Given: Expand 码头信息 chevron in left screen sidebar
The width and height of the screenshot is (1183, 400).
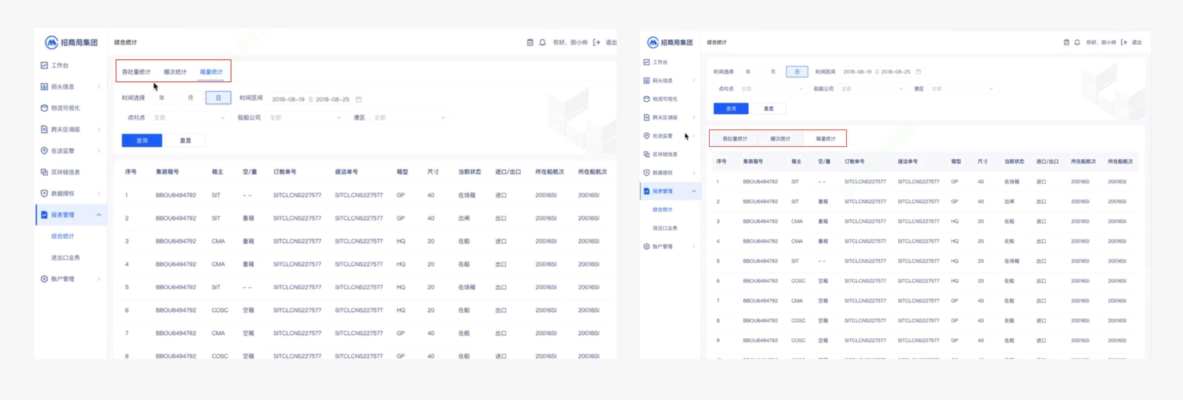Looking at the screenshot, I should coord(99,87).
